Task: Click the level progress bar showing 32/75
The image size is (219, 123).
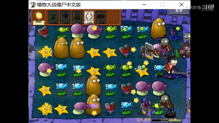Action: click(167, 120)
